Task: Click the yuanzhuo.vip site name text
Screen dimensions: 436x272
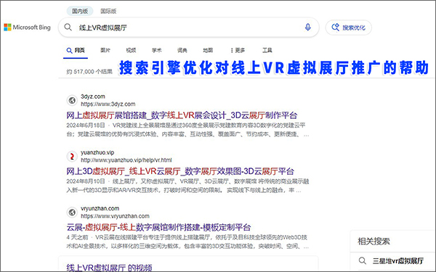Action: click(97, 152)
